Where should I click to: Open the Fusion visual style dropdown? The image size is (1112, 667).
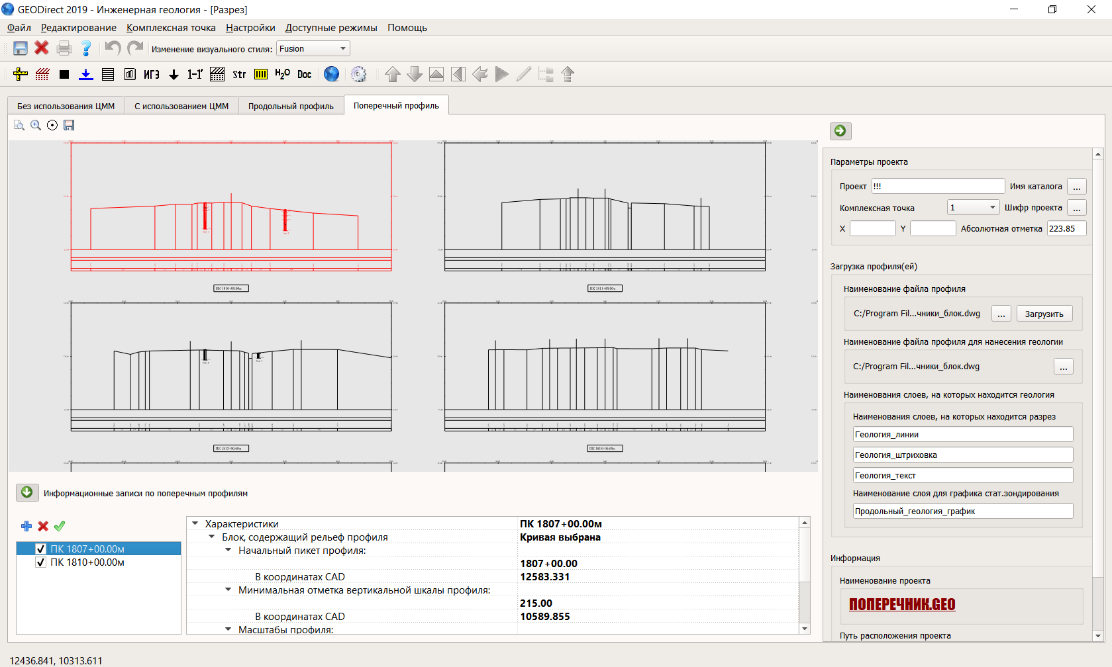click(313, 48)
